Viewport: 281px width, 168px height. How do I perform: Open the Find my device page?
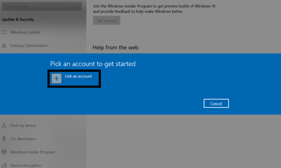(x=23, y=125)
